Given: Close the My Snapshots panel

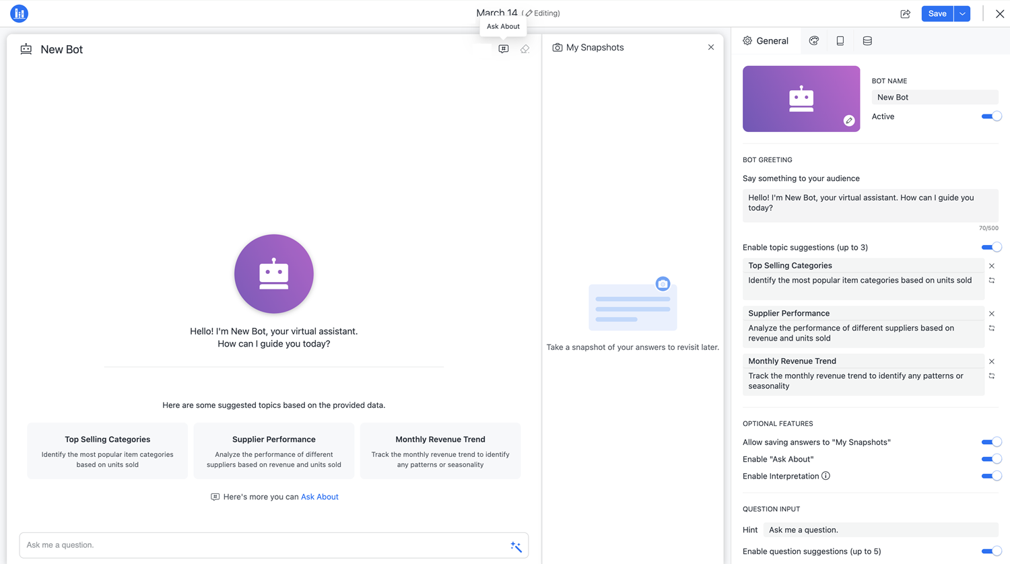Looking at the screenshot, I should click(710, 47).
